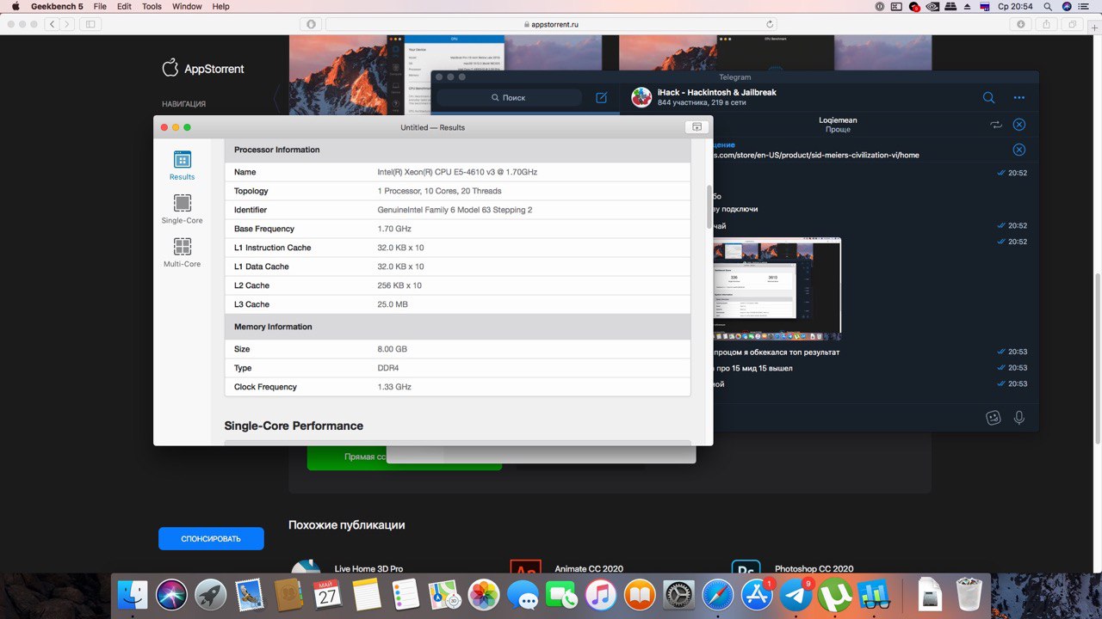Click the Telegram search field labeled Поиск
1102x619 pixels.
point(509,98)
